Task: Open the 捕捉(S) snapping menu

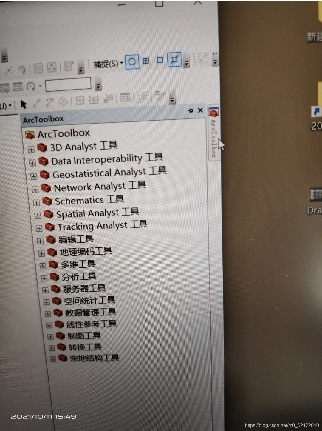Action: point(108,64)
